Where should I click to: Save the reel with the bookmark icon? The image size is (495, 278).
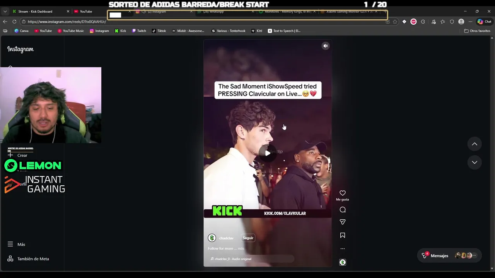coord(343,236)
